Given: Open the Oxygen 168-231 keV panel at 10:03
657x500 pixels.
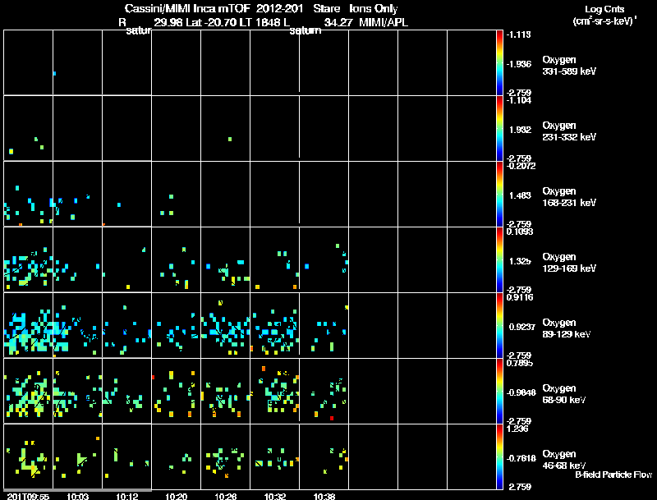Looking at the screenshot, I should tap(77, 194).
